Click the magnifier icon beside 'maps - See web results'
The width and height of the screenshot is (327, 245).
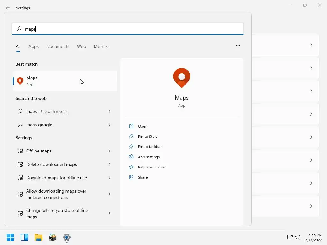click(20, 111)
